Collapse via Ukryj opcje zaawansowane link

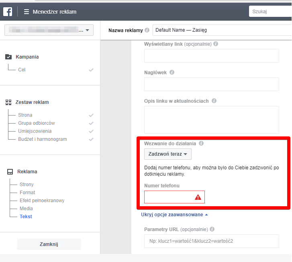174,215
